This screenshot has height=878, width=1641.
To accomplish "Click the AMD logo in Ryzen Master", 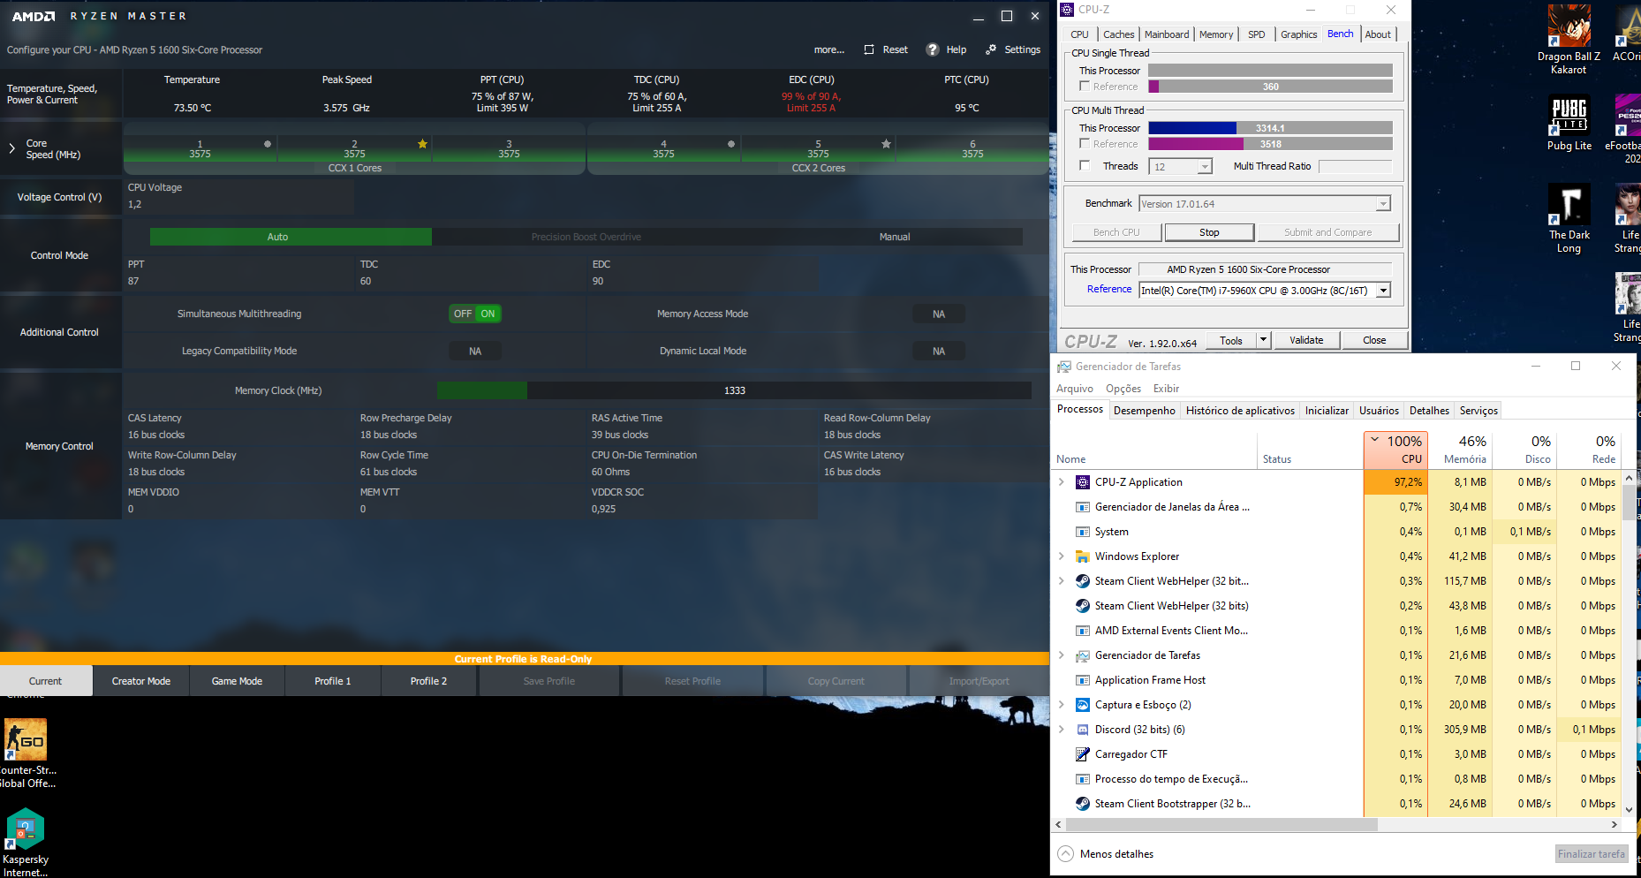I will tap(34, 16).
